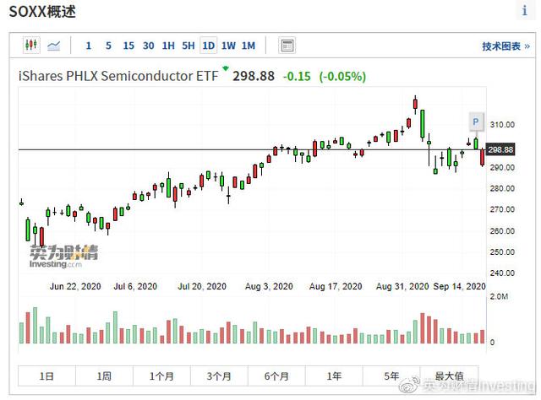The height and width of the screenshot is (400, 541).
Task: Click the P marker on the chart
Action: coord(476,123)
